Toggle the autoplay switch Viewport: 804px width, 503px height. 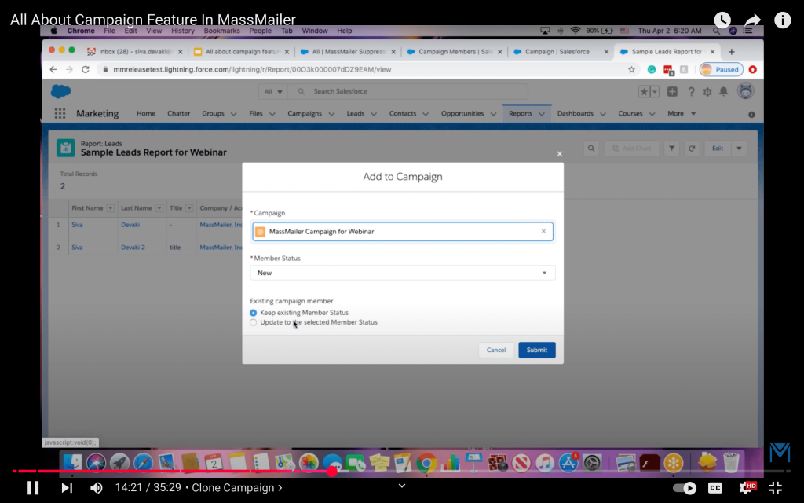click(685, 488)
